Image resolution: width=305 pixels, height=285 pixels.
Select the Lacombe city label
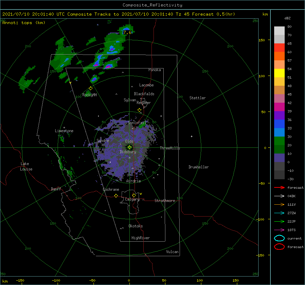tap(146, 85)
